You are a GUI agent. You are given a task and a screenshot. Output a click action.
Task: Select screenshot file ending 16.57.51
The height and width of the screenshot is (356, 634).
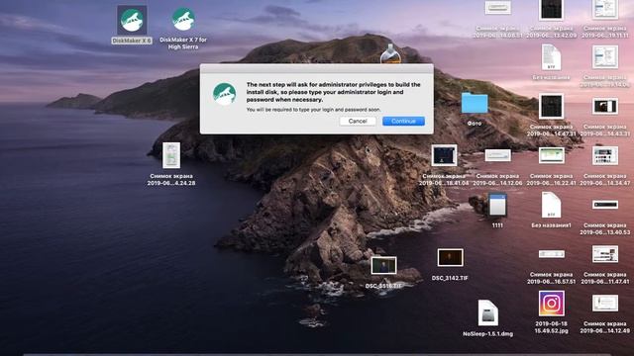551,254
